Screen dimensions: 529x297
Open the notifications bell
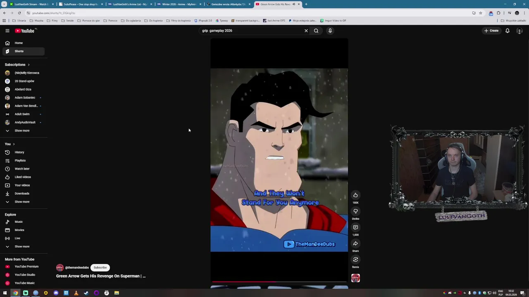pyautogui.click(x=508, y=31)
